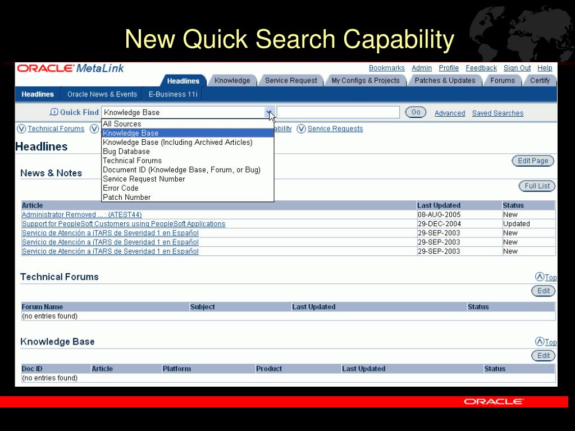The height and width of the screenshot is (431, 575).
Task: Click the Sign Out link
Action: (517, 68)
